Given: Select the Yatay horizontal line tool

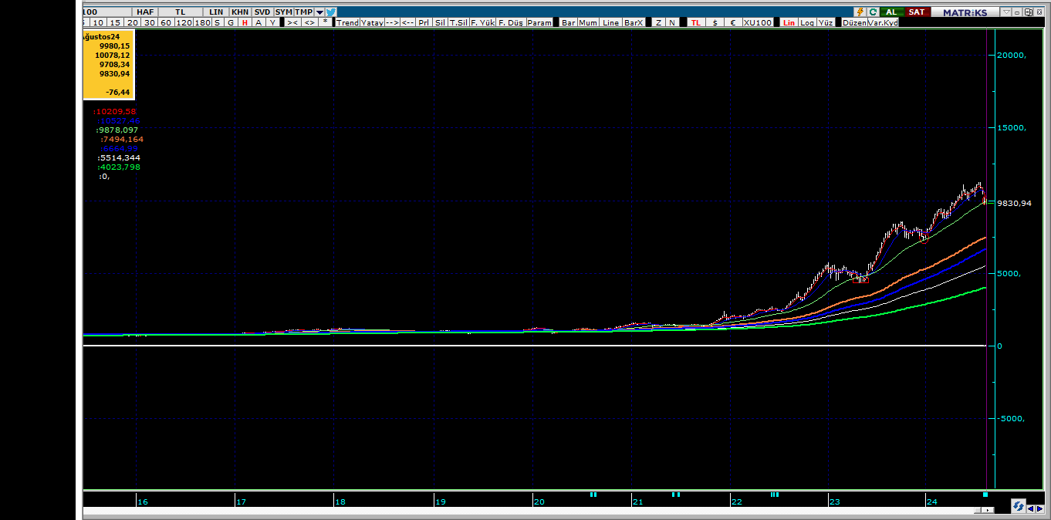Looking at the screenshot, I should tap(372, 22).
